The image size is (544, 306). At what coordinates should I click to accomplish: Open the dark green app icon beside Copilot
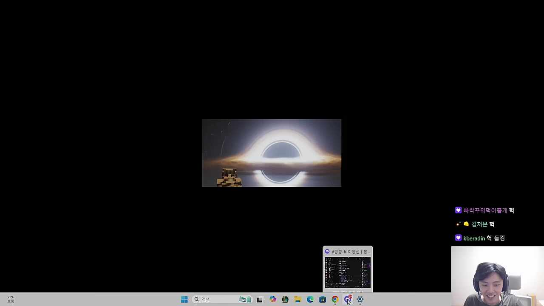coord(285,299)
